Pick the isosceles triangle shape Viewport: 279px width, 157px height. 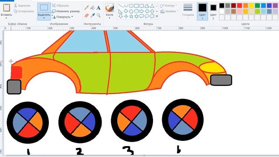tap(152, 6)
